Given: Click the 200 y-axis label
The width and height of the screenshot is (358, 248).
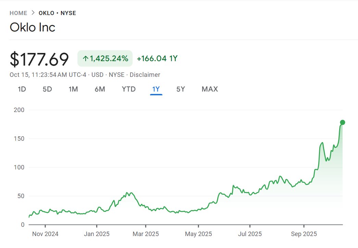Looking at the screenshot, I should point(19,110).
